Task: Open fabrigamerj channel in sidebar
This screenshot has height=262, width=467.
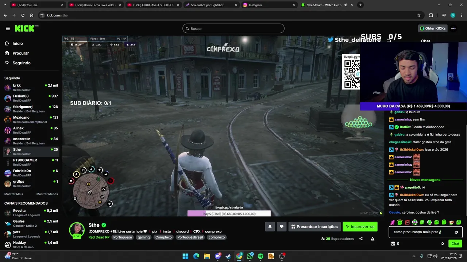Action: coord(31,109)
